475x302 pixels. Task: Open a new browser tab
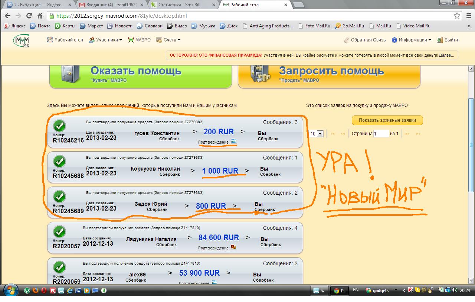[299, 5]
